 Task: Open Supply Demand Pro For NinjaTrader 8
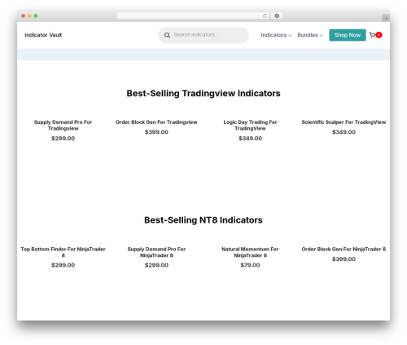tap(156, 252)
